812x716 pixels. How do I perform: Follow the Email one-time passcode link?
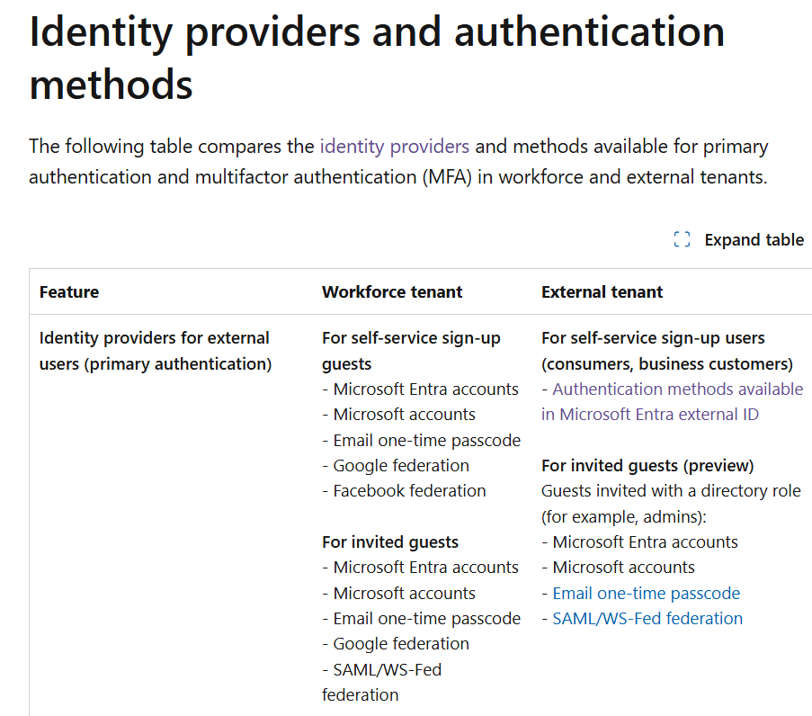[647, 593]
